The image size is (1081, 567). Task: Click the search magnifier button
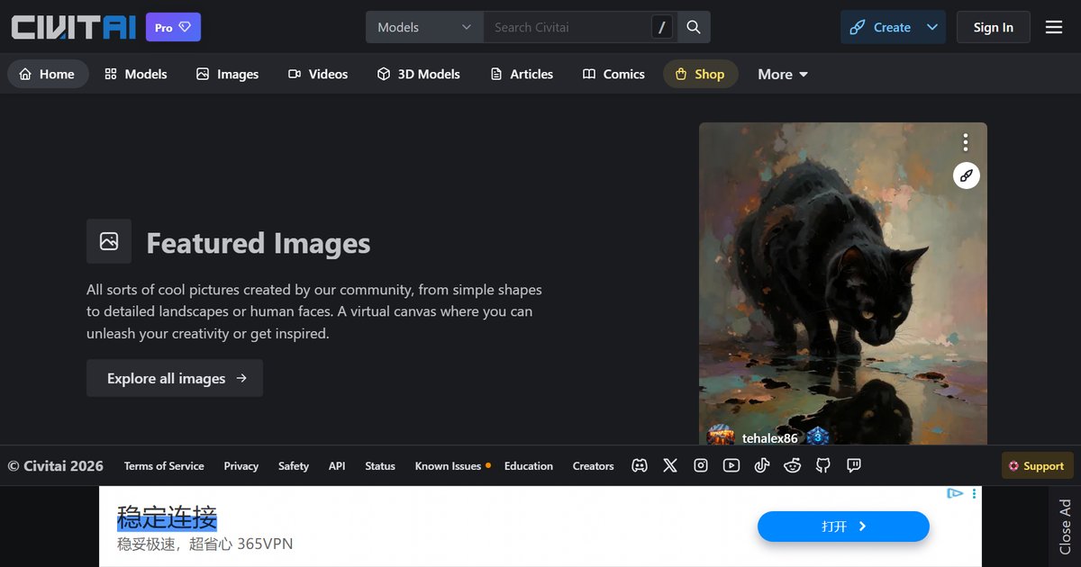(694, 27)
